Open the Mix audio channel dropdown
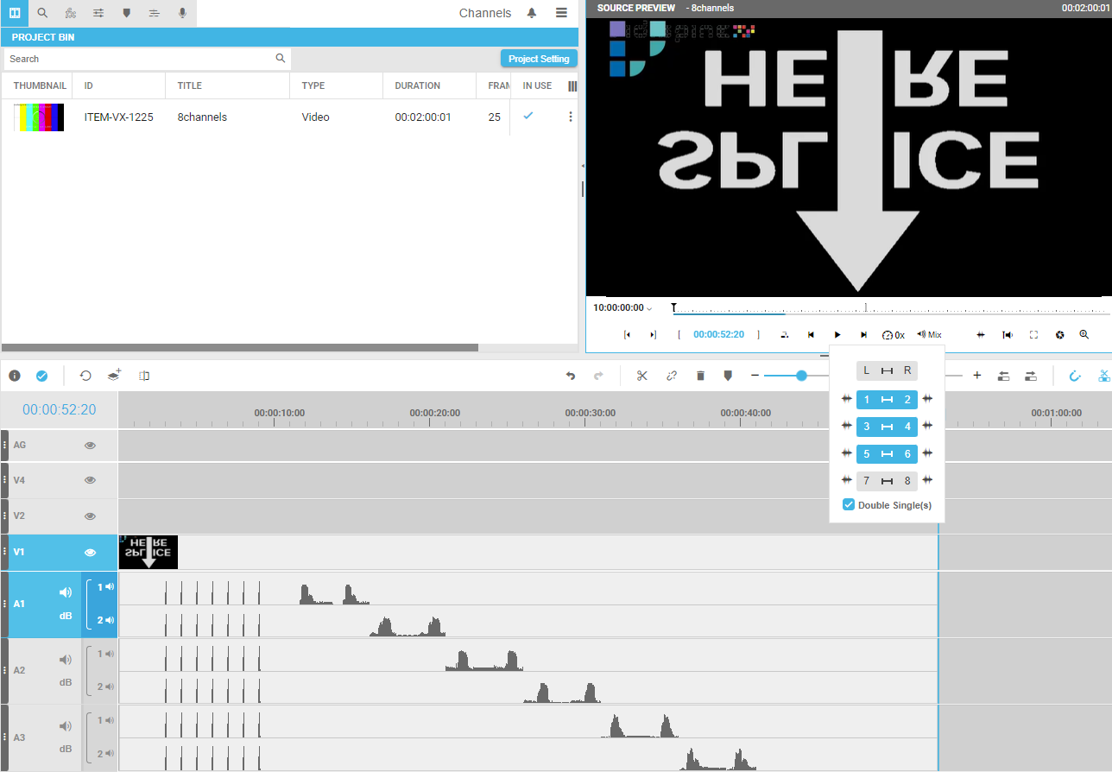1112x772 pixels. coord(929,334)
